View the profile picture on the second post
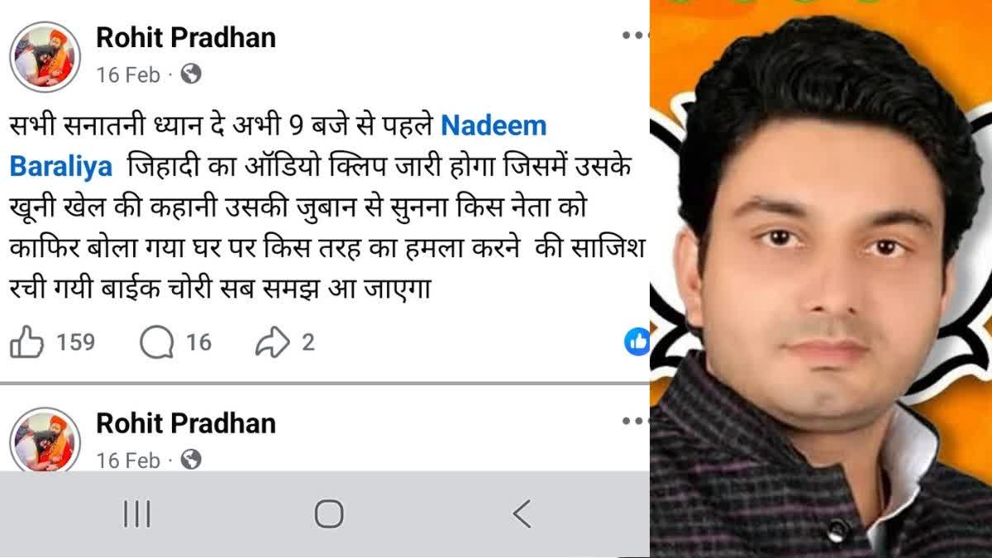Screen dimensions: 992x558 45,440
